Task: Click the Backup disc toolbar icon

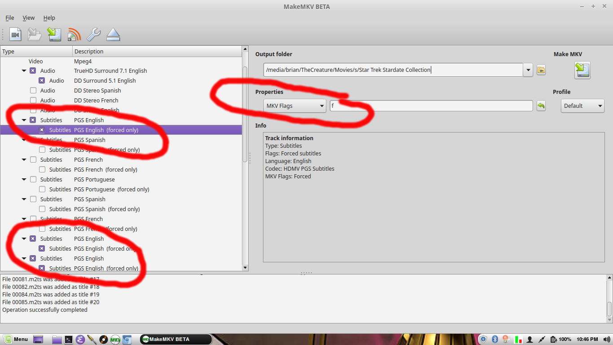Action: [54, 35]
